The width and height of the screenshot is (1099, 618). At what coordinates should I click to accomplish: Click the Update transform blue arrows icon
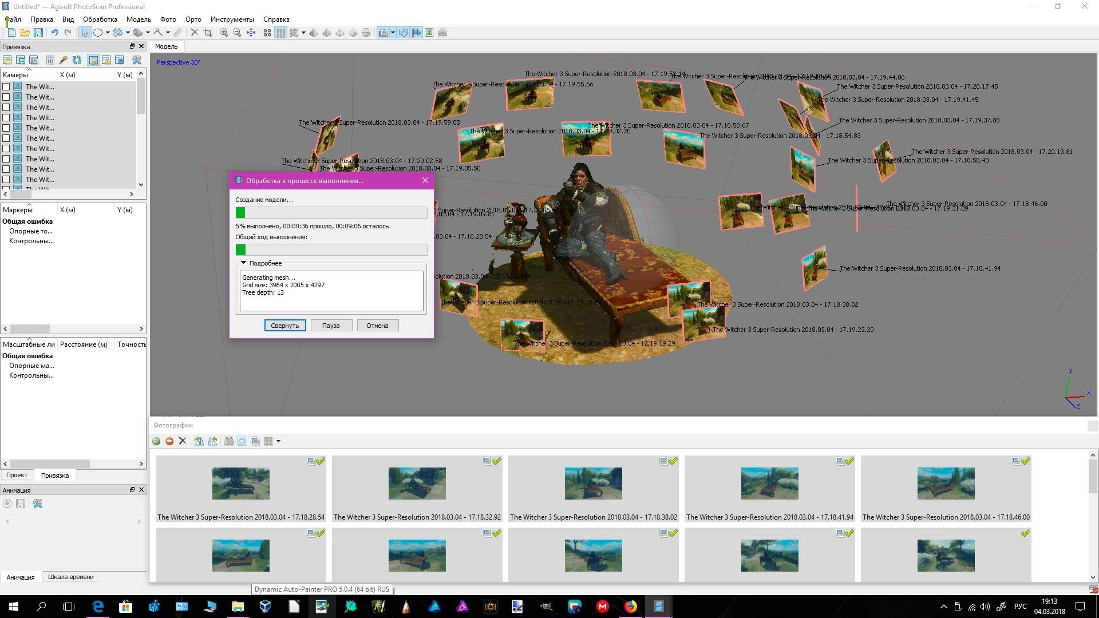(77, 60)
